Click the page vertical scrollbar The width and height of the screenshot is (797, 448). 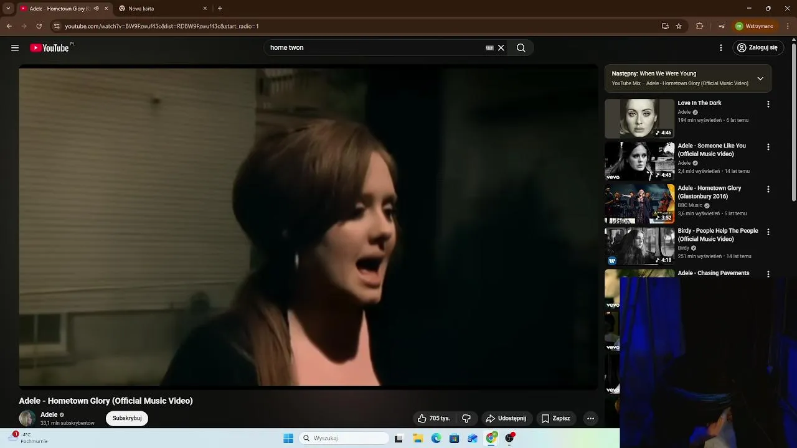tap(794, 121)
